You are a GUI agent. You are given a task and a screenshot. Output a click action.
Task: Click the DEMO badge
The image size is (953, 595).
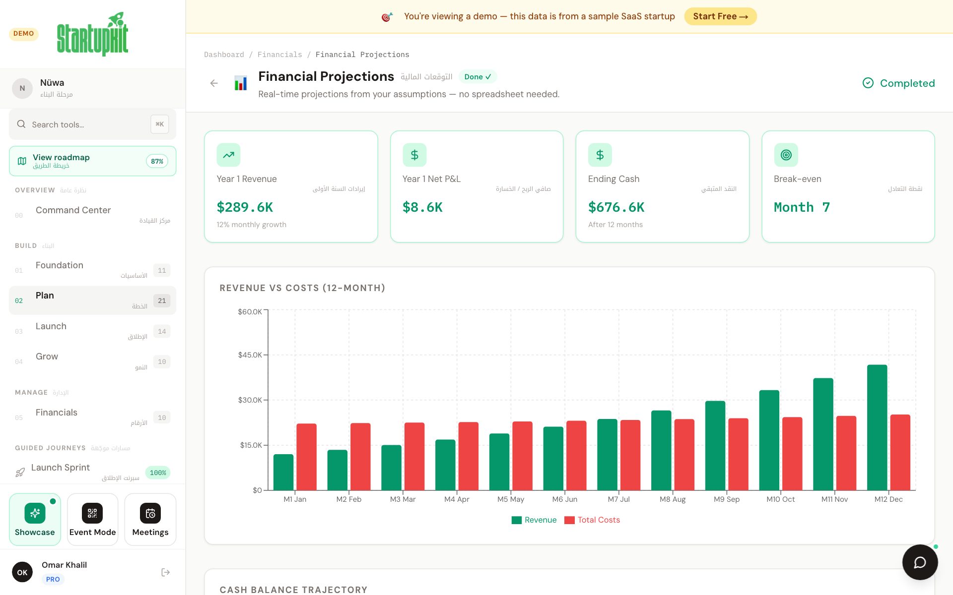click(23, 34)
